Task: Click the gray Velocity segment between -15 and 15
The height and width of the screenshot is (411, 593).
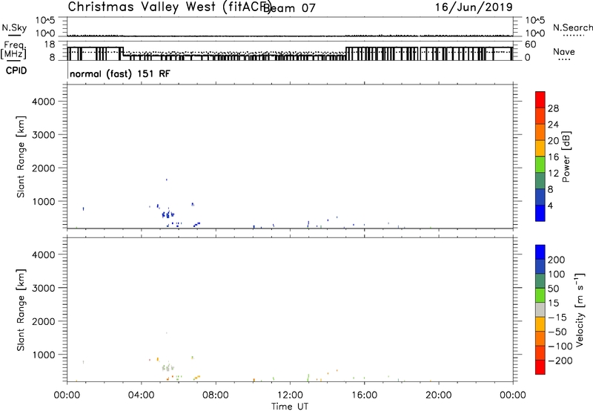Action: pos(540,310)
